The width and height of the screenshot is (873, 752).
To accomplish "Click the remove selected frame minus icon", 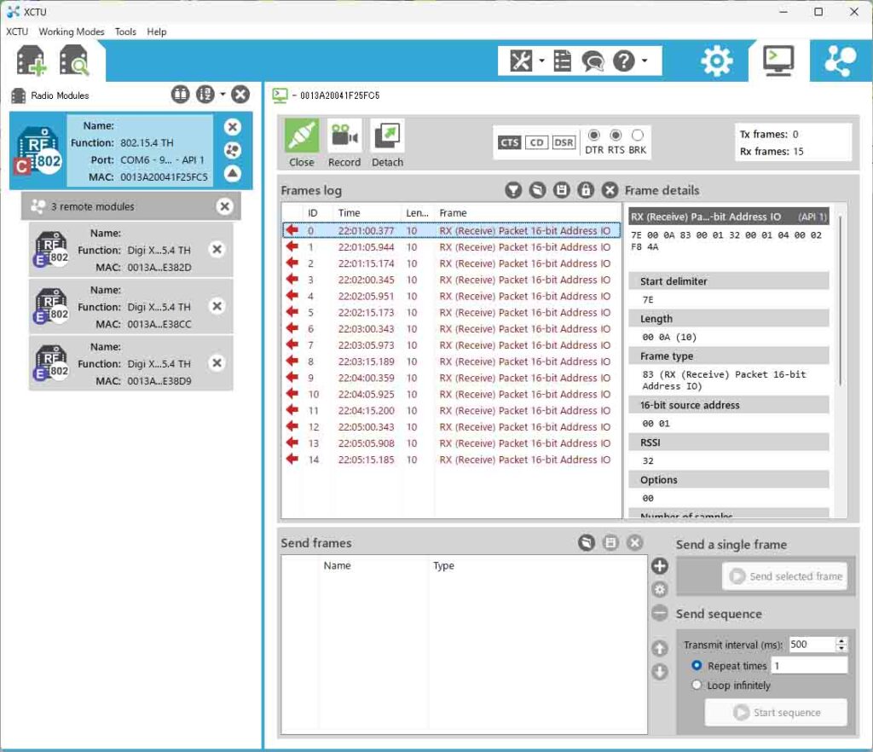I will coord(660,613).
